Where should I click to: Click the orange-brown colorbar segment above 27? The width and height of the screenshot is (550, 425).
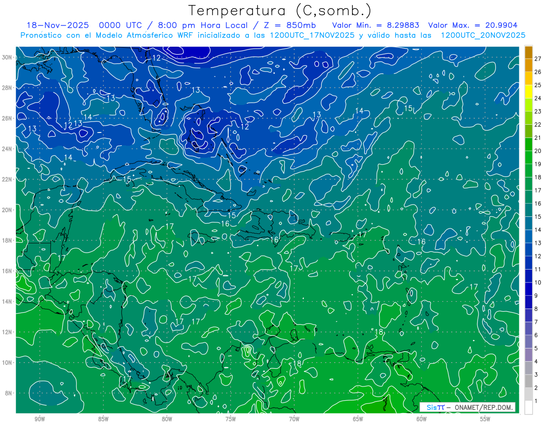(x=529, y=52)
